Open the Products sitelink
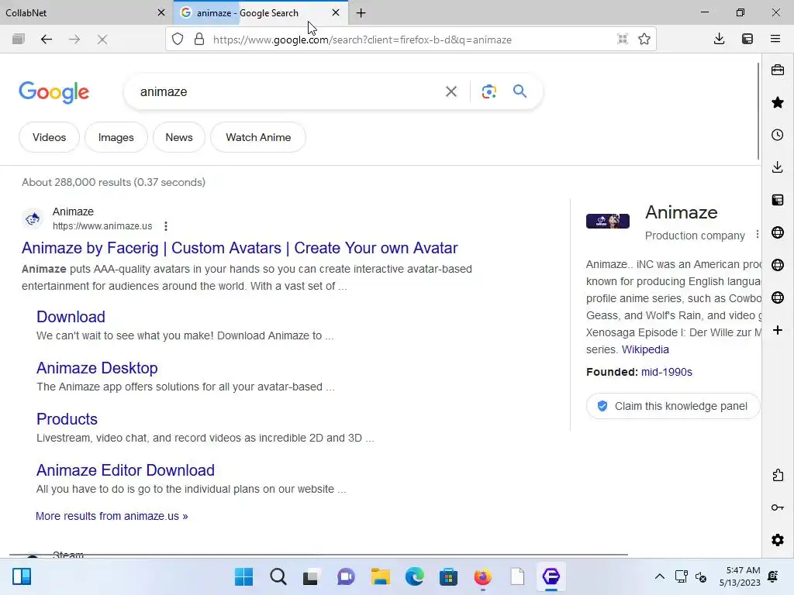The image size is (794, 595). pyautogui.click(x=67, y=419)
